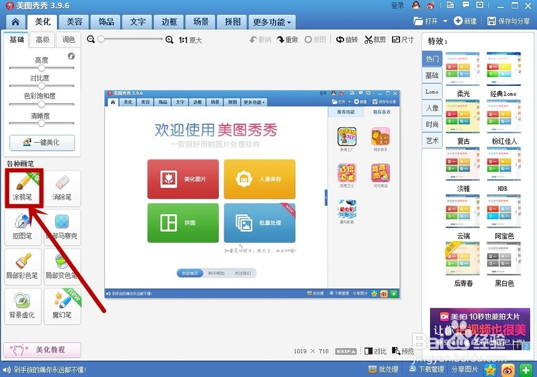537x377 pixels.
Task: Select the Lomo effects category
Action: [x=432, y=92]
